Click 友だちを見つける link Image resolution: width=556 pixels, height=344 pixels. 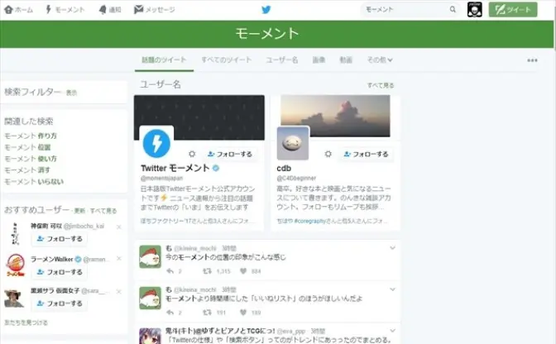pyautogui.click(x=26, y=322)
